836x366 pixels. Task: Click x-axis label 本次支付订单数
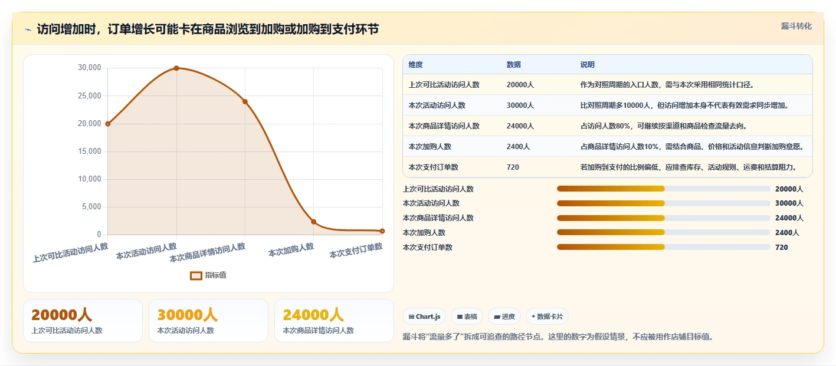pyautogui.click(x=356, y=250)
